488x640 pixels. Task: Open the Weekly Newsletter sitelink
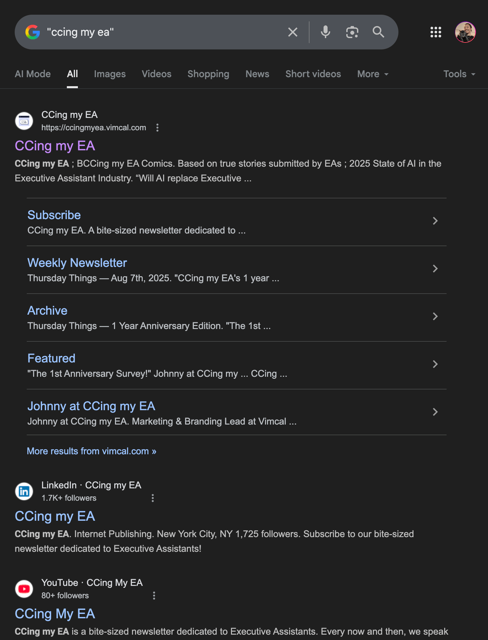pos(77,263)
